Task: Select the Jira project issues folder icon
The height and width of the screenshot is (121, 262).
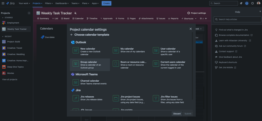Action: point(116,98)
